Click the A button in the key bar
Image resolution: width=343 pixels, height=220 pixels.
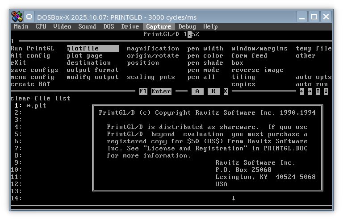197,91
